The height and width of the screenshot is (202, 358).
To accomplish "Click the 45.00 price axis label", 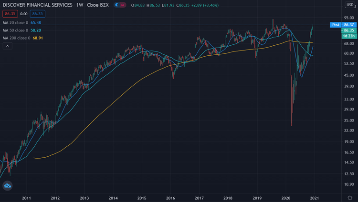I will click(349, 75).
